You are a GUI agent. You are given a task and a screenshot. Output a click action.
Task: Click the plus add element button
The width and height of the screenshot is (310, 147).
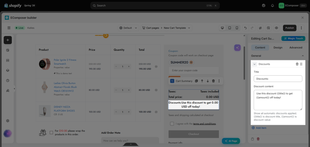[x=8, y=40]
